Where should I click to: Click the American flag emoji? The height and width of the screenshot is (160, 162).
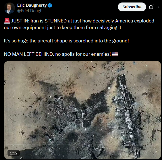tap(115, 54)
